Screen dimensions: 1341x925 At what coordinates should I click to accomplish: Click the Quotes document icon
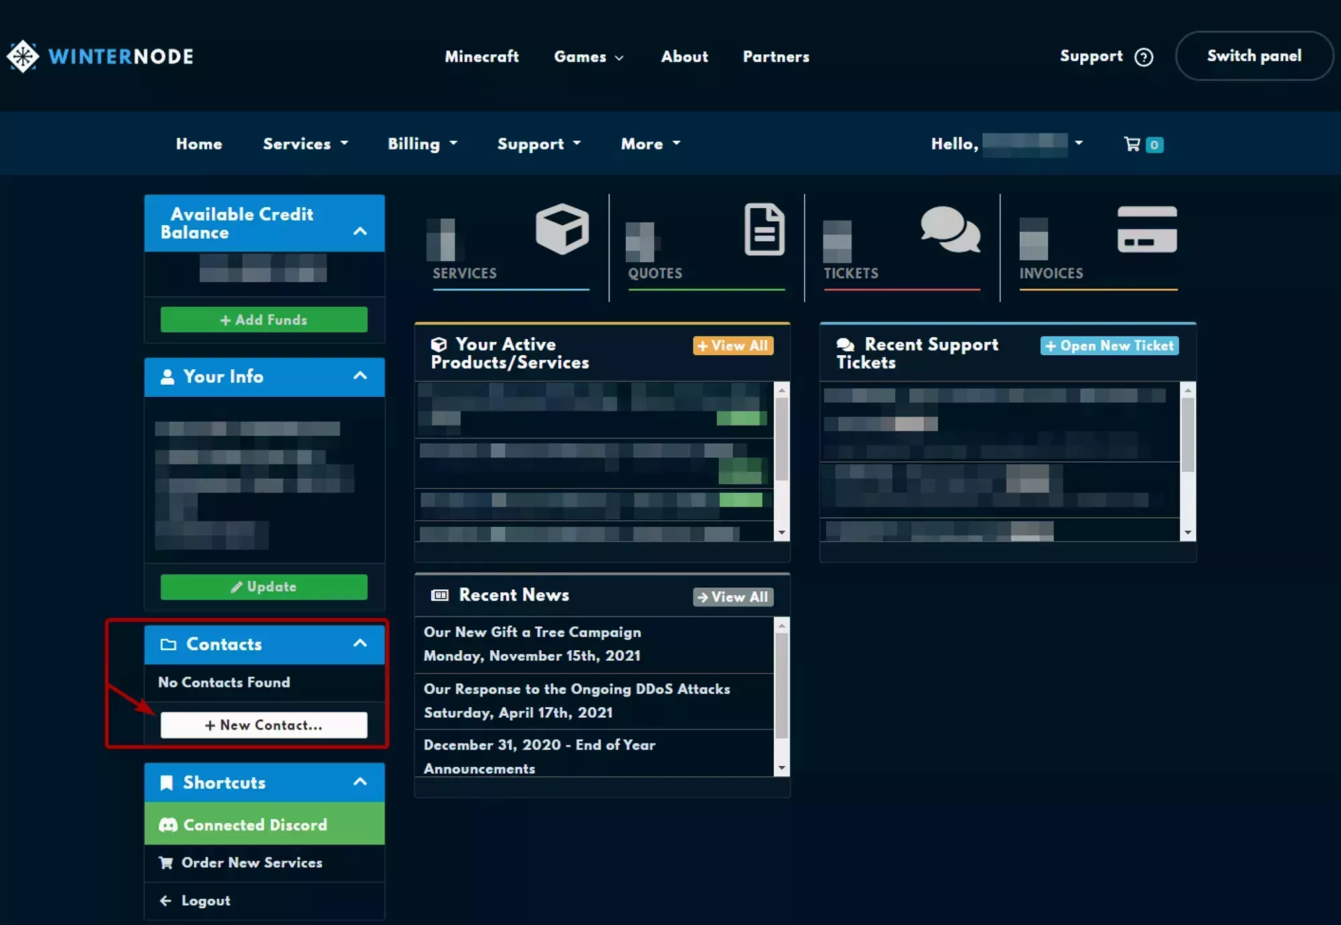pos(764,230)
